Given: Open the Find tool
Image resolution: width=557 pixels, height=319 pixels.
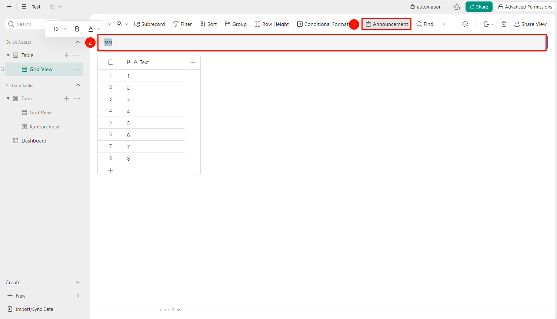Looking at the screenshot, I should pyautogui.click(x=425, y=24).
